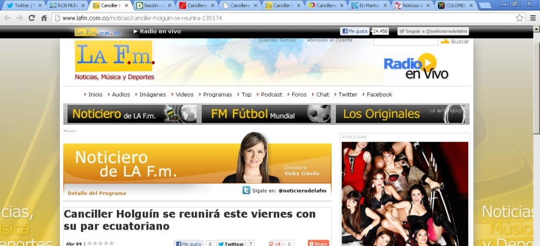Click the FM Fútbol Mundial banner button
Image resolution: width=540 pixels, height=246 pixels.
click(x=266, y=114)
